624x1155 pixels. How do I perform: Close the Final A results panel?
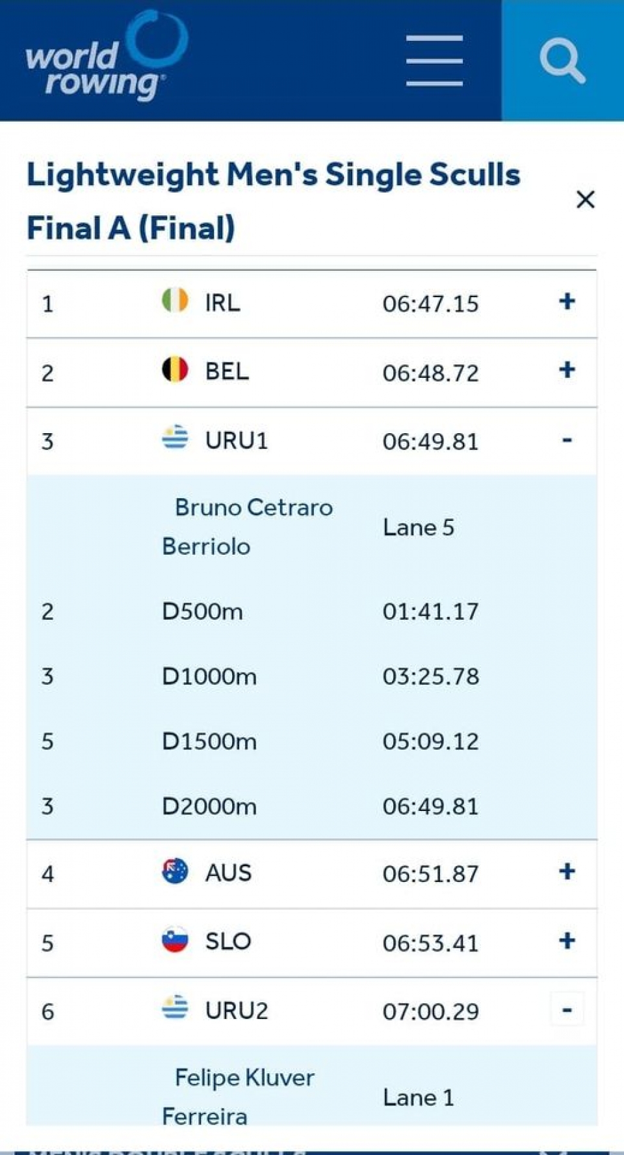586,200
